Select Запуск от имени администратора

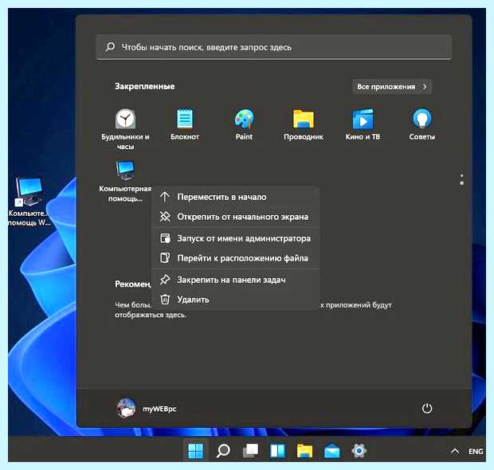(x=236, y=238)
